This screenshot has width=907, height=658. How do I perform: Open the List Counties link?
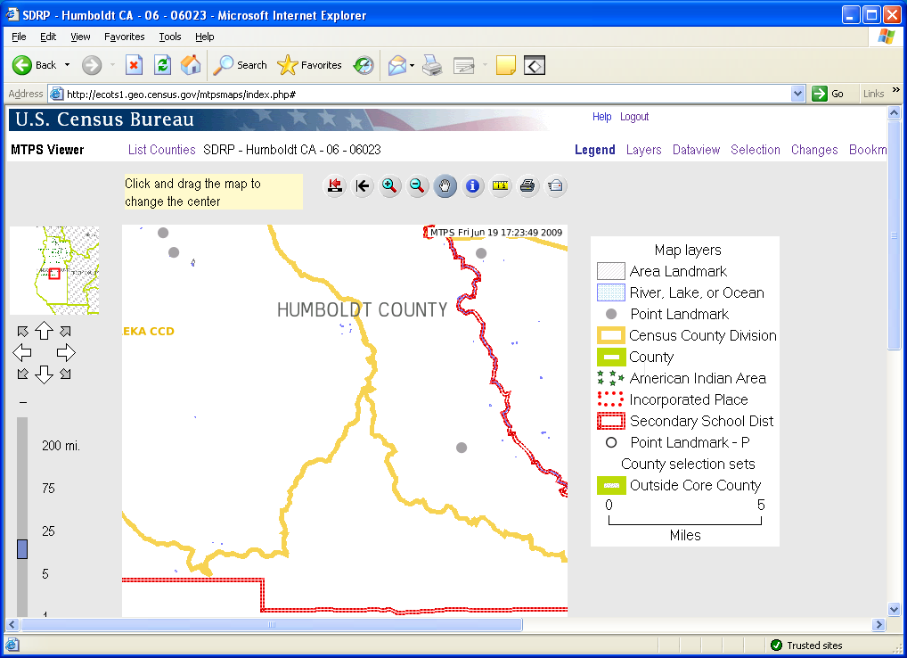pyautogui.click(x=161, y=150)
